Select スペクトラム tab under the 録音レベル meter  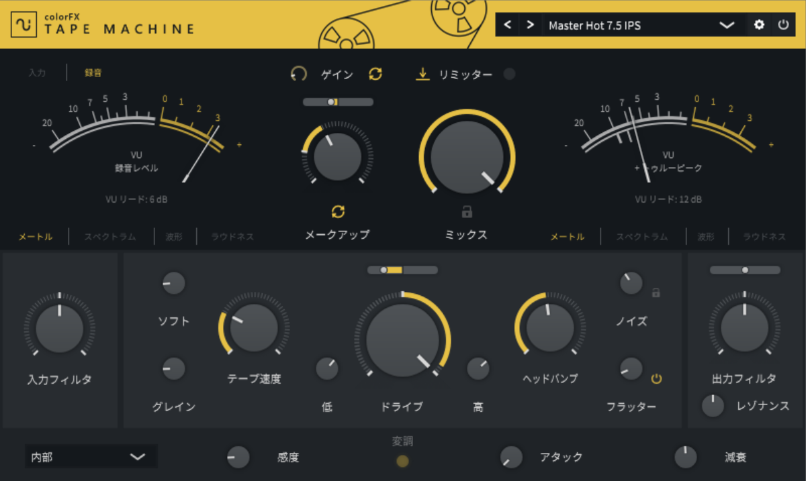point(109,237)
